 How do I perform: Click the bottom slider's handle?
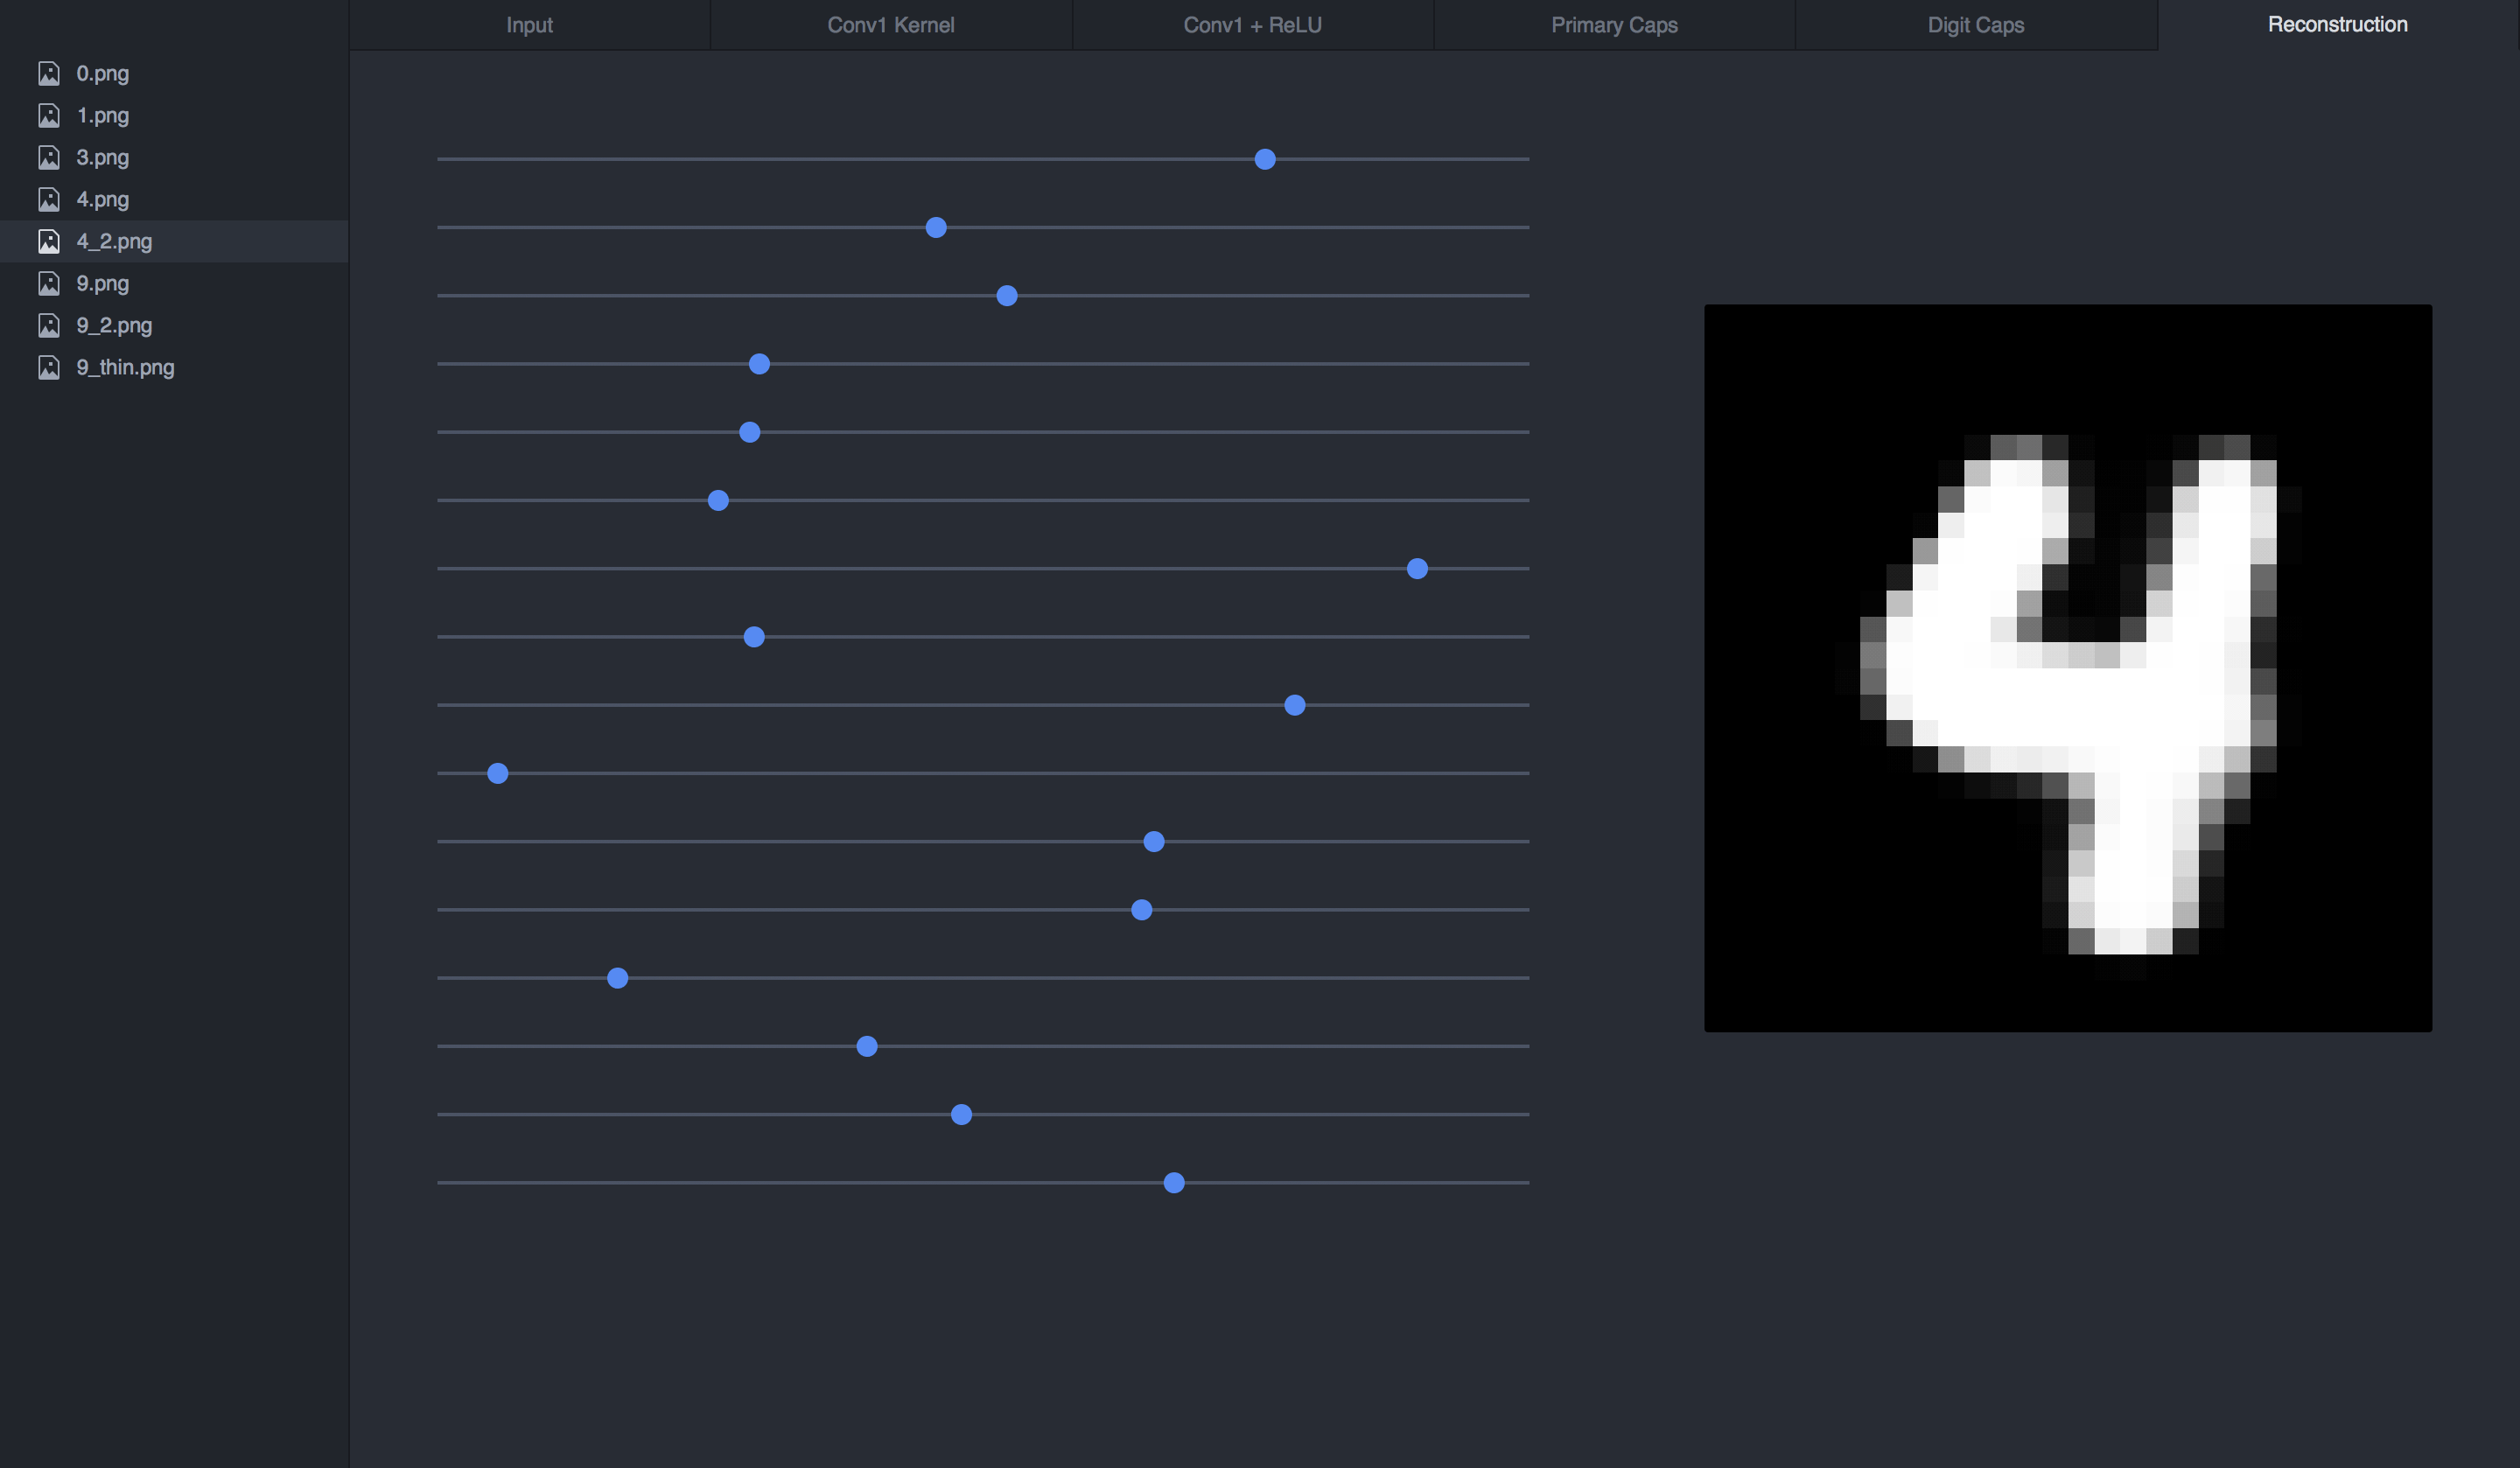(1174, 1183)
